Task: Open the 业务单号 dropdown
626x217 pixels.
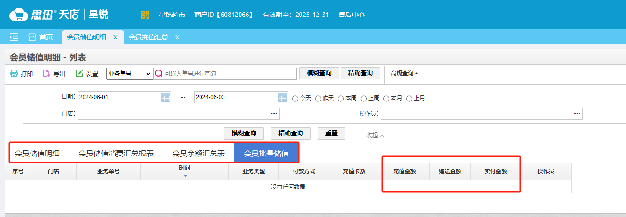Action: point(130,74)
